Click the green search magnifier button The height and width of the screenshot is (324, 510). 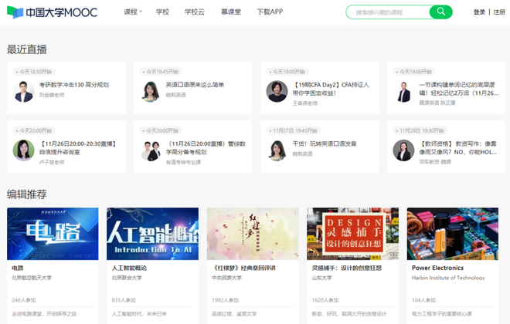tap(440, 12)
